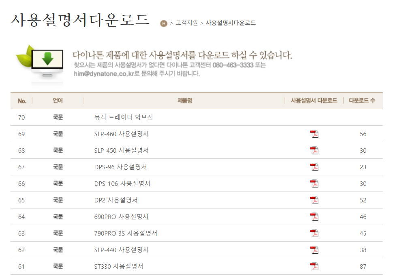
Task: Select the SLP-440 사용설명서 title
Action: click(x=122, y=250)
